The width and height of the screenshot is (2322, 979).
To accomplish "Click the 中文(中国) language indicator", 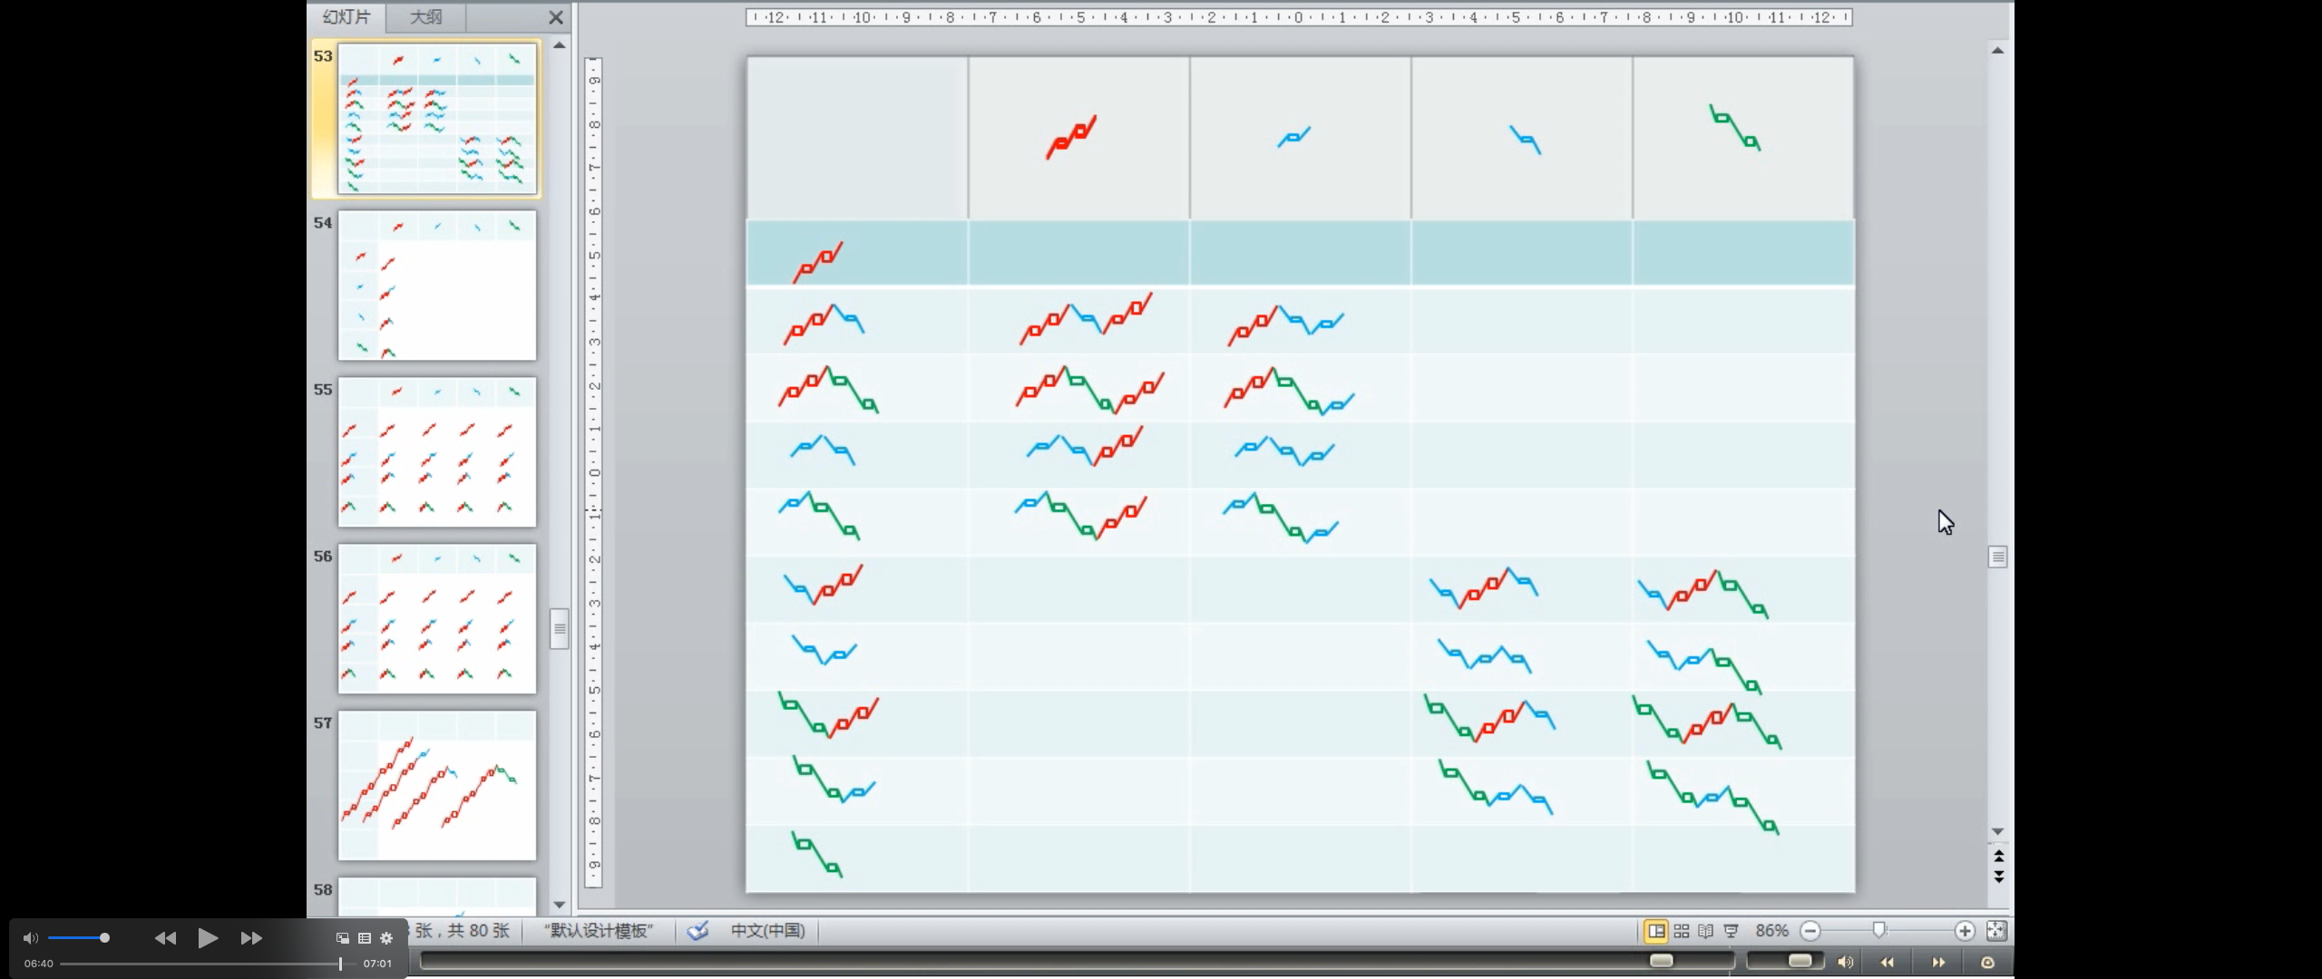I will 767,931.
